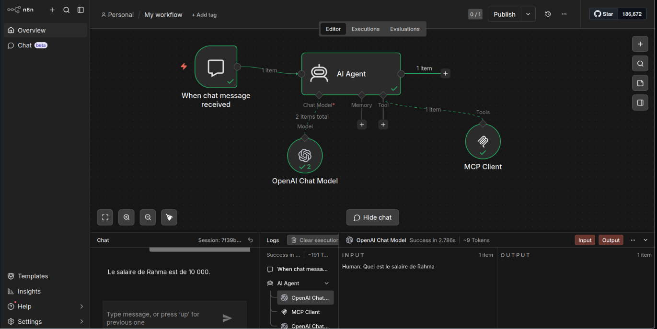Image resolution: width=657 pixels, height=329 pixels.
Task: Select the Rahma salary chat reply
Action: point(159,272)
